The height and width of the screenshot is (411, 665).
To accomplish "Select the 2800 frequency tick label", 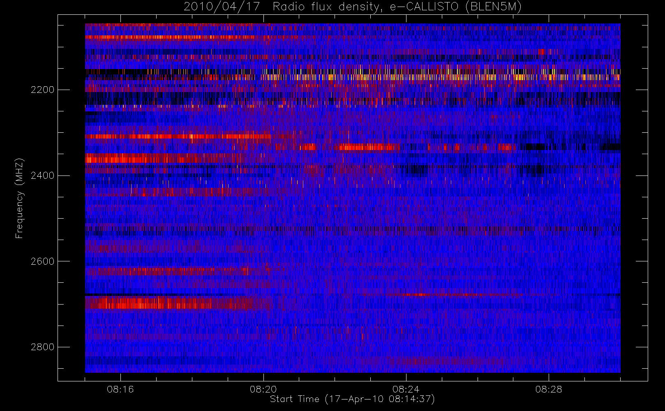I will pos(42,347).
